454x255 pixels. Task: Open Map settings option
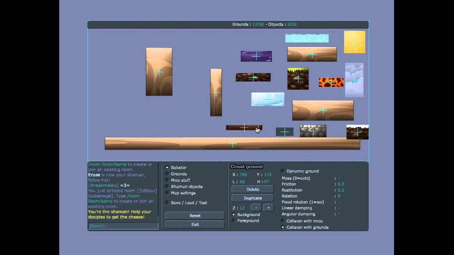tap(180, 193)
